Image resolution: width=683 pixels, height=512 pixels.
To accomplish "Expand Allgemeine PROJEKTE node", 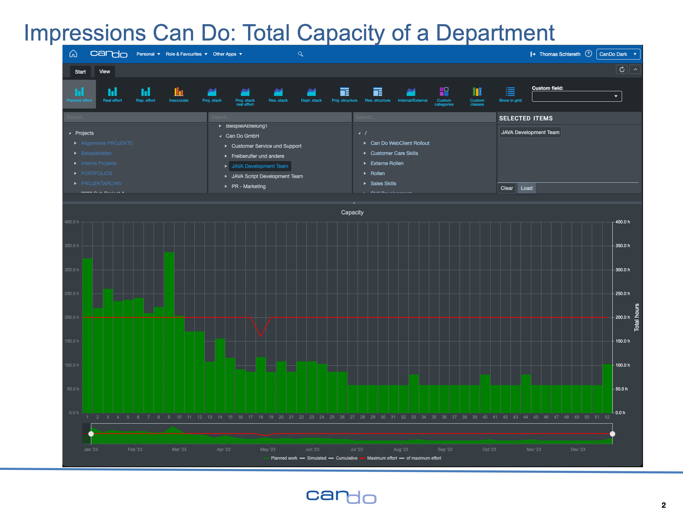I will point(75,143).
